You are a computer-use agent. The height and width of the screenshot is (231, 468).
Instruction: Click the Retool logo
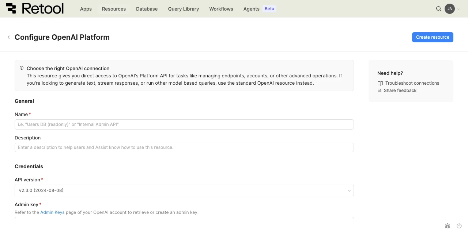click(x=35, y=8)
